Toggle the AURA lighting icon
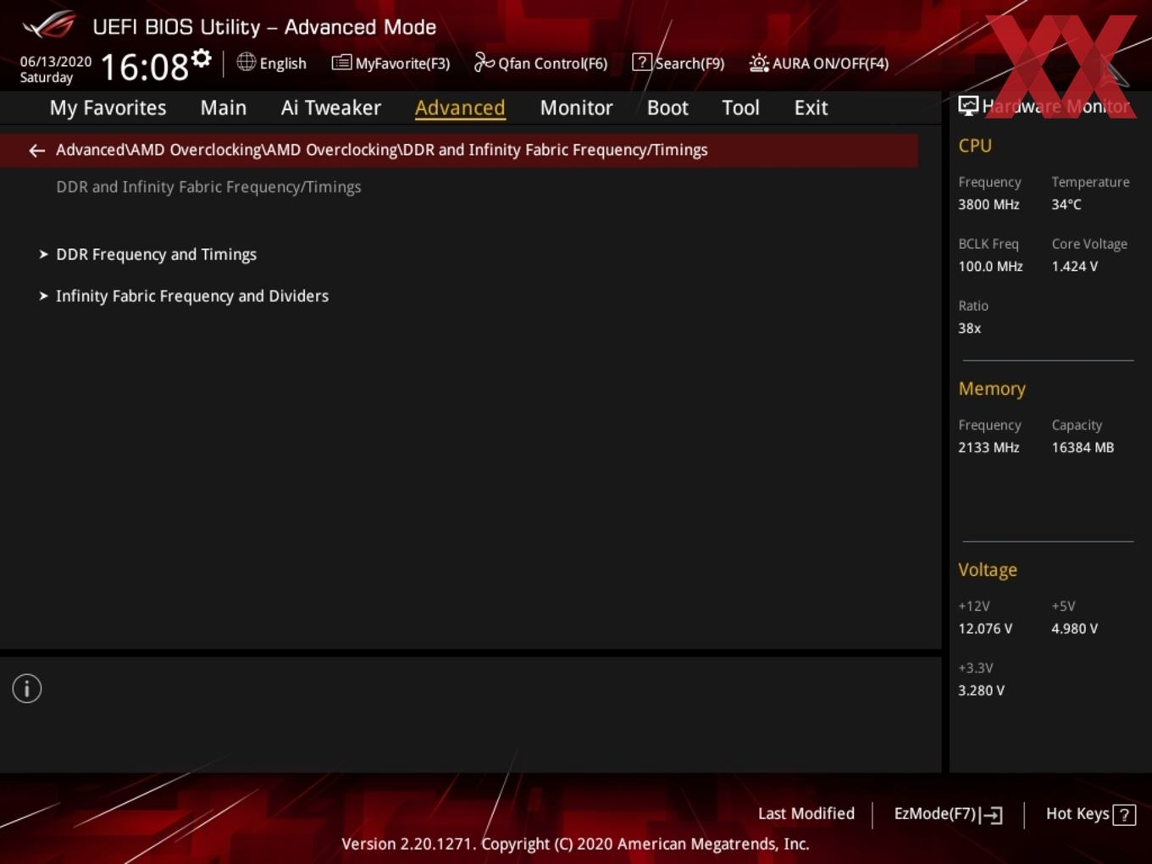This screenshot has width=1152, height=864. tap(759, 63)
